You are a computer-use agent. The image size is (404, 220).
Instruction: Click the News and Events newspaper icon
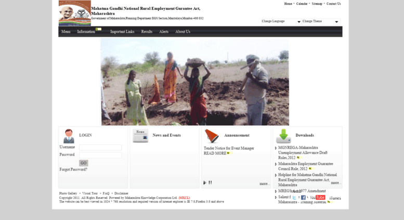pyautogui.click(x=140, y=136)
